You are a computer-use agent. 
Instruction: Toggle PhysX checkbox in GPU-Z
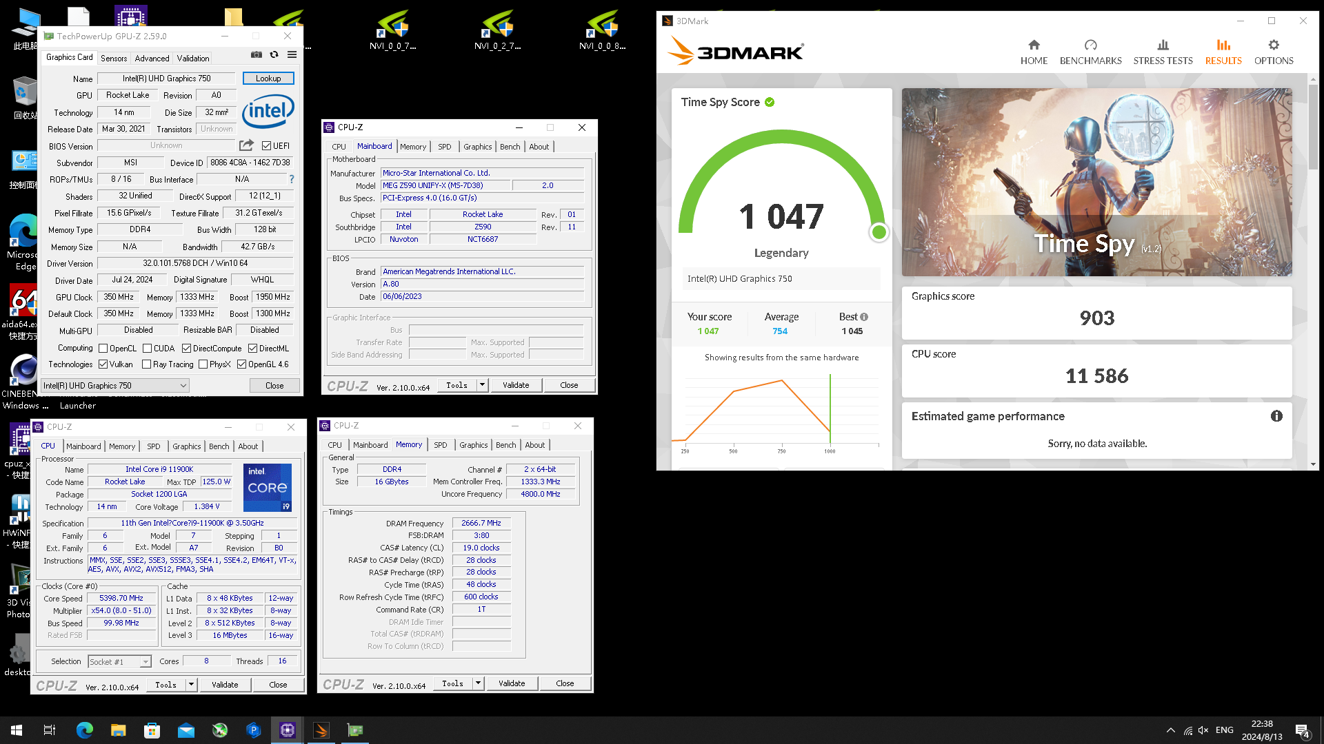pos(203,364)
